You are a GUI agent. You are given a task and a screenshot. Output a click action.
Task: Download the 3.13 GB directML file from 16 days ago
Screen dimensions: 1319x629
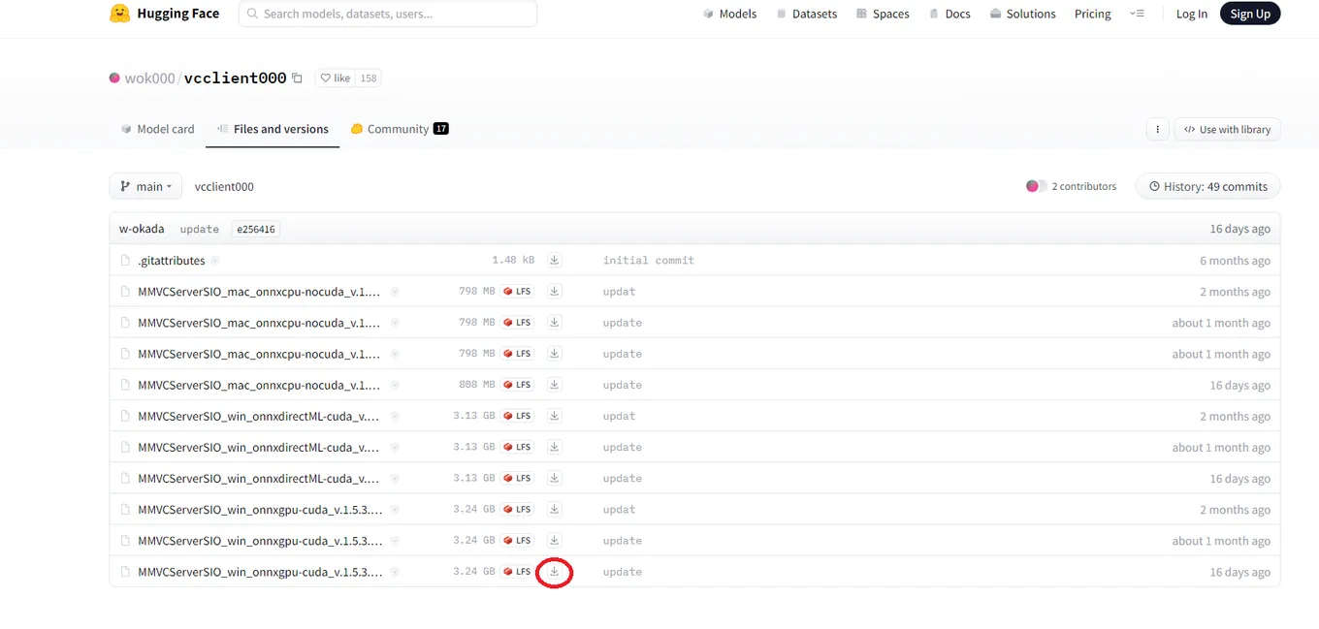tap(554, 478)
